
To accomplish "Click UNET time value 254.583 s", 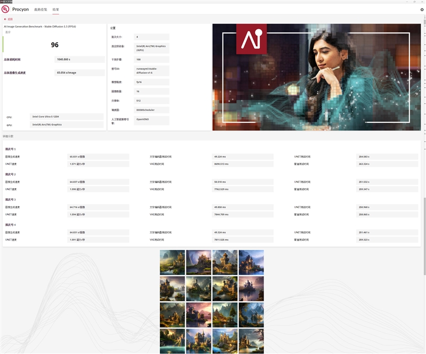I will pos(387,157).
